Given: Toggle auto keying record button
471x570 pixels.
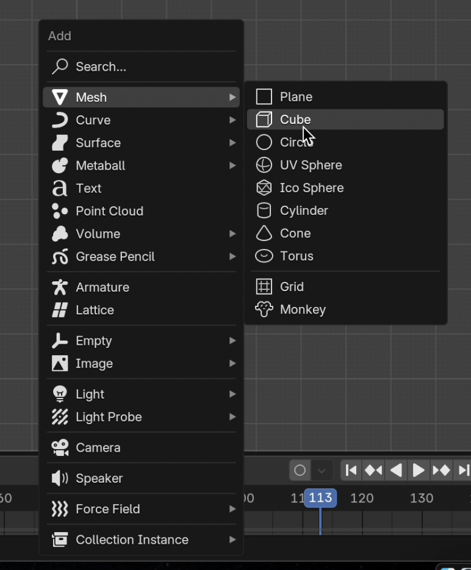Looking at the screenshot, I should pos(300,471).
